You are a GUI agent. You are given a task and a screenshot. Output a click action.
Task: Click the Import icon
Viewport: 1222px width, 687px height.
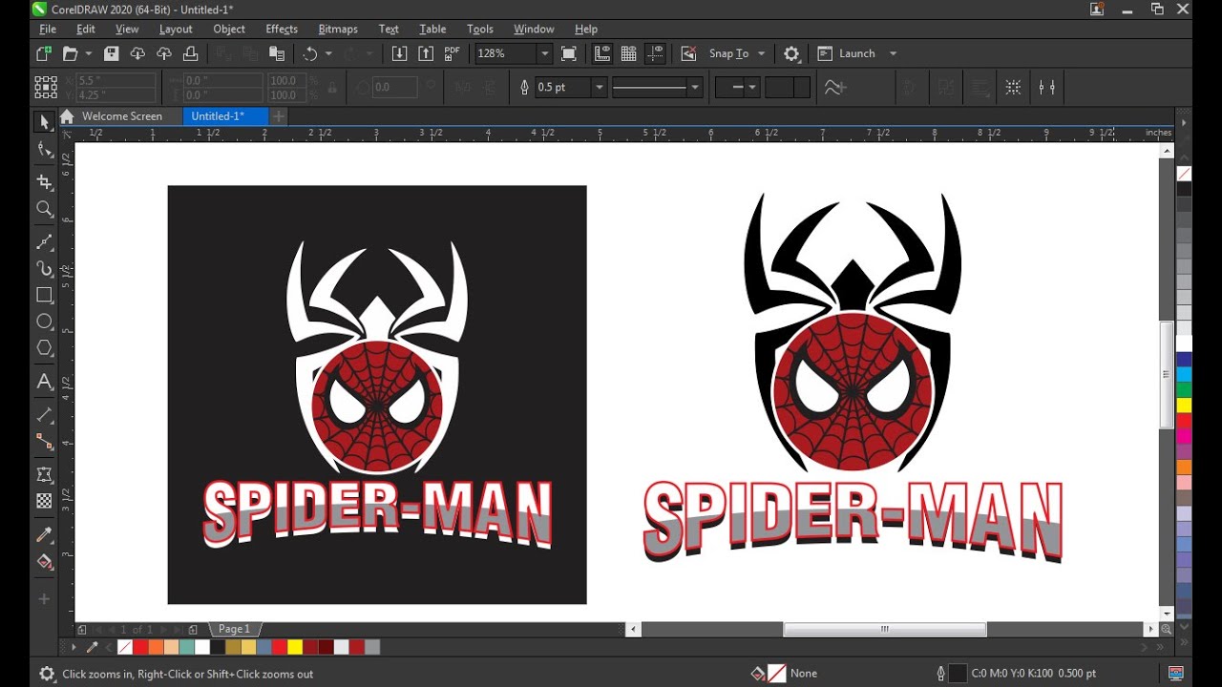tap(400, 53)
